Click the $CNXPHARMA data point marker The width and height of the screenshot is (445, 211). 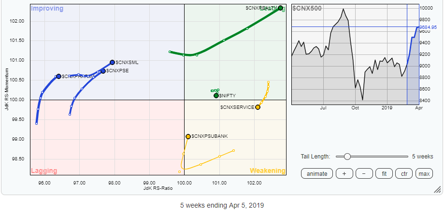coord(58,76)
